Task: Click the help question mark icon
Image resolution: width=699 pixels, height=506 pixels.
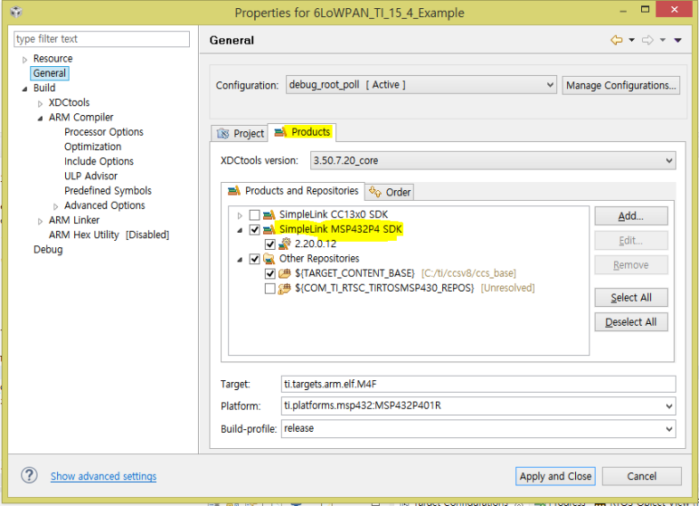Action: coord(29,475)
